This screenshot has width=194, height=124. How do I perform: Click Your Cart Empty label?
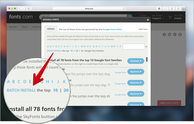pyautogui.click(x=178, y=17)
